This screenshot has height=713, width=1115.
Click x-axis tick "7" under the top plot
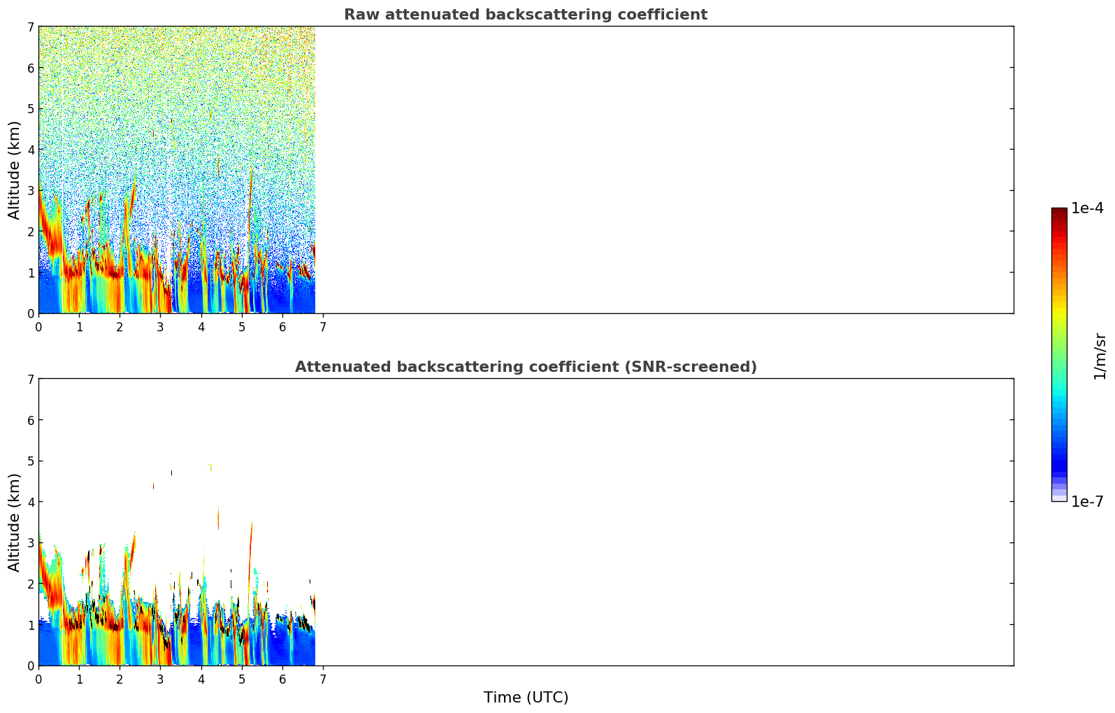(x=322, y=327)
